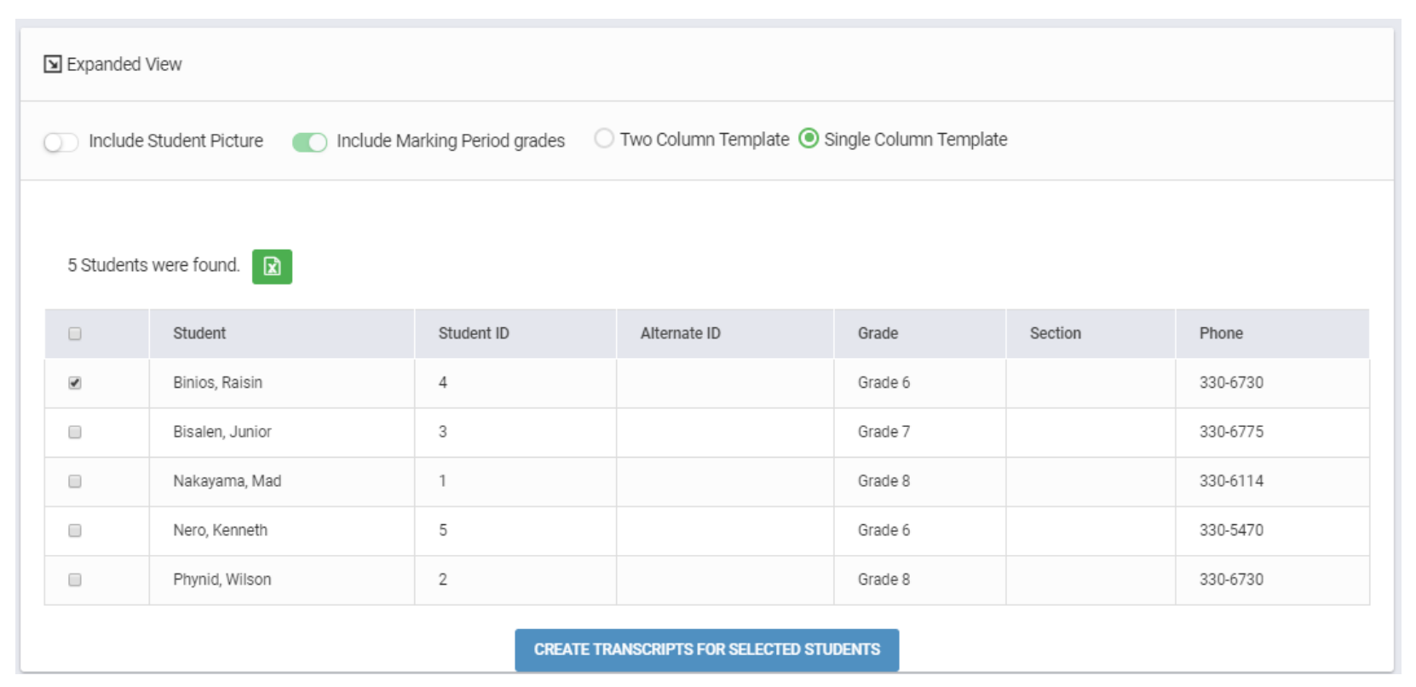Click the Section column header
The height and width of the screenshot is (687, 1416).
tap(1055, 333)
